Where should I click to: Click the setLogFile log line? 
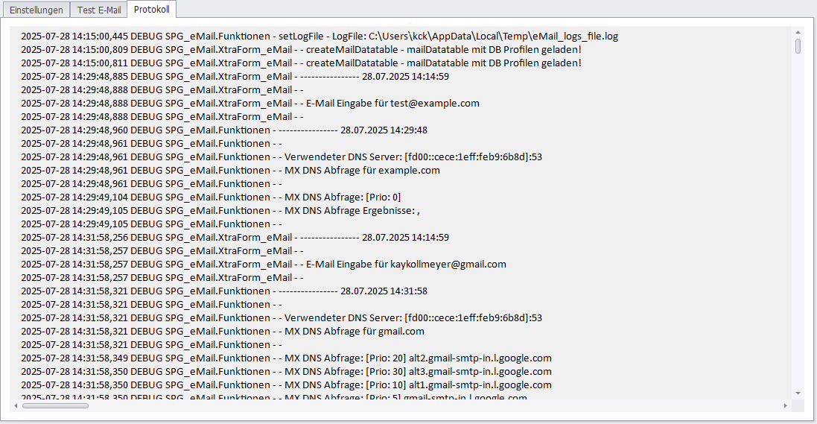(x=319, y=36)
